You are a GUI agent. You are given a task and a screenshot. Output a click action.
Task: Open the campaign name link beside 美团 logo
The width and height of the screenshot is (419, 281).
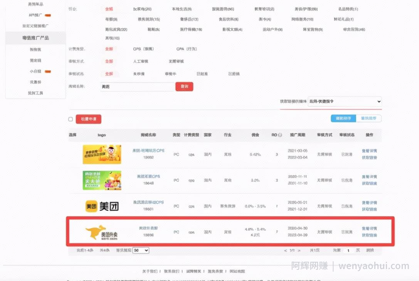[x=148, y=202]
